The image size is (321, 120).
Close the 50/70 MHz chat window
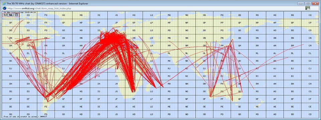click(x=315, y=3)
